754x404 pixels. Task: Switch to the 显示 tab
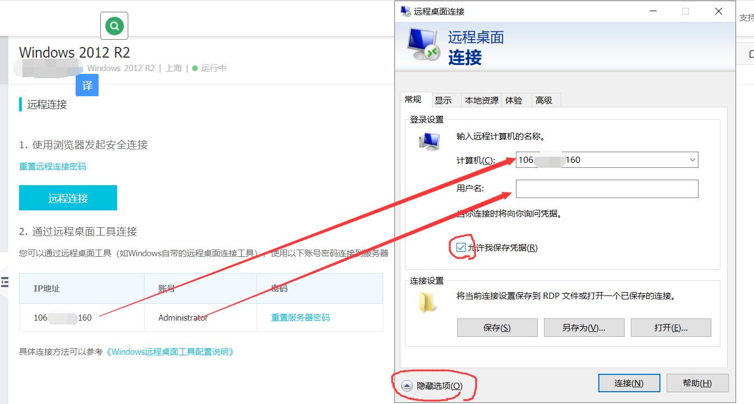[x=443, y=100]
